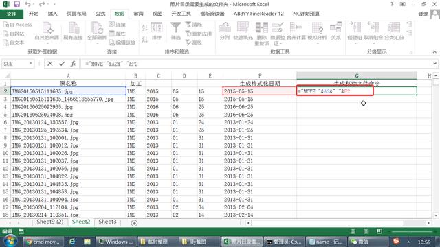Switch to the 插入 Insert tab
This screenshot has height=247, width=440.
pos(52,14)
